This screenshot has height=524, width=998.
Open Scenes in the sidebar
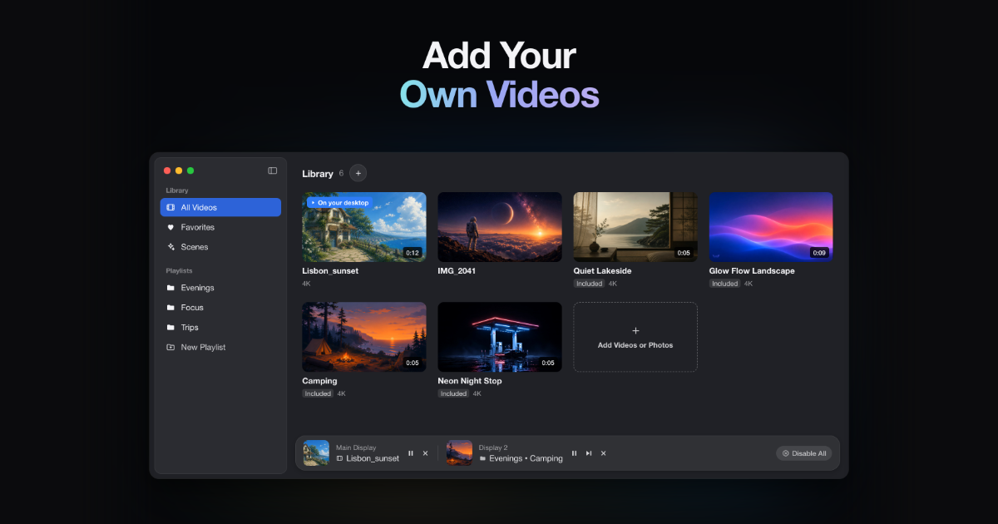coord(220,247)
